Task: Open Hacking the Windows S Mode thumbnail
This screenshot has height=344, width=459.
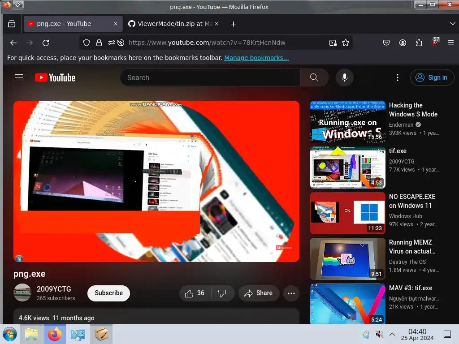Action: (347, 122)
